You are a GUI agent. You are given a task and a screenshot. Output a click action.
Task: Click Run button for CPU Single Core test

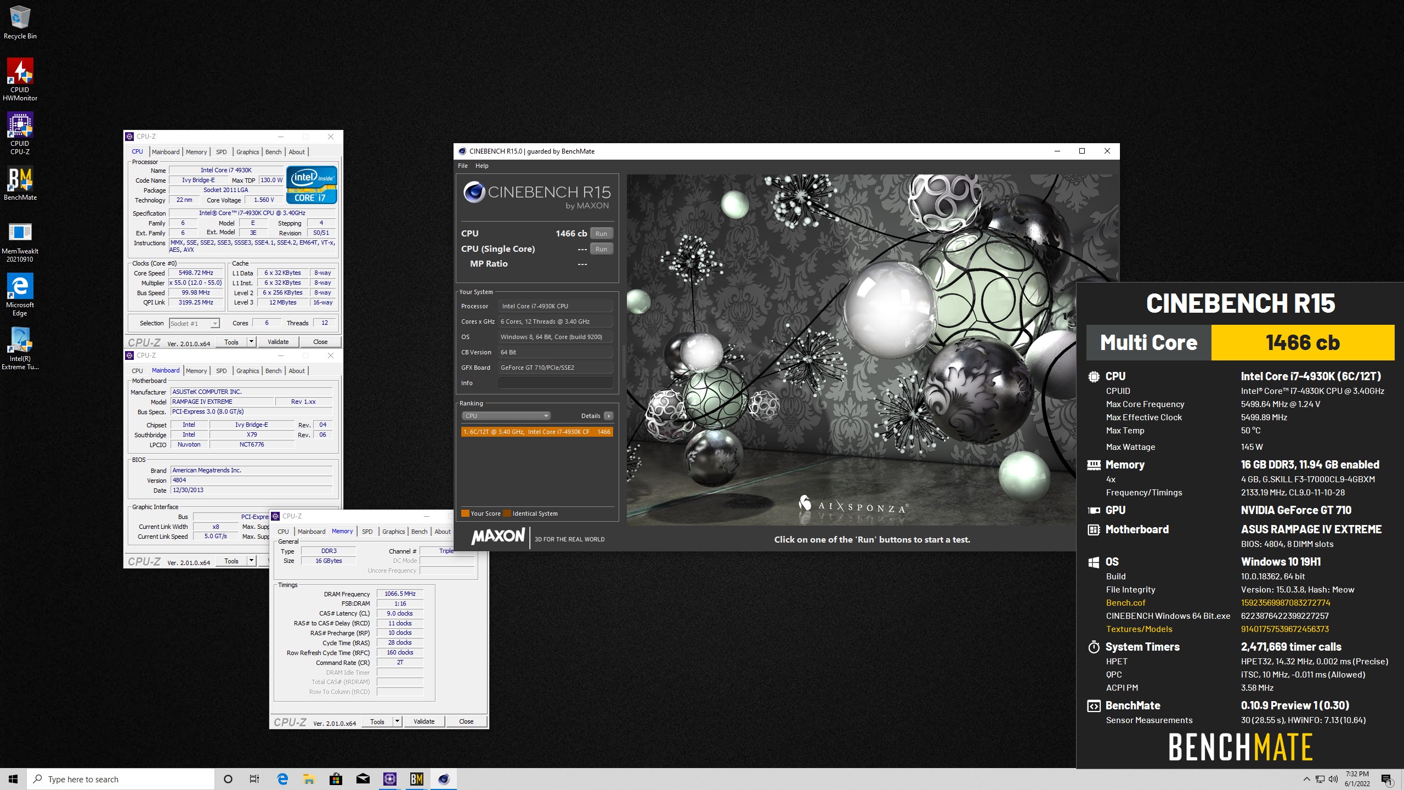pos(602,249)
